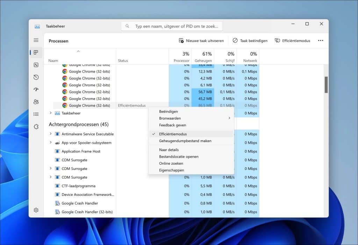The height and width of the screenshot is (245, 358).
Task: Click the 45,2 MB memory cell
Action: coord(203,99)
